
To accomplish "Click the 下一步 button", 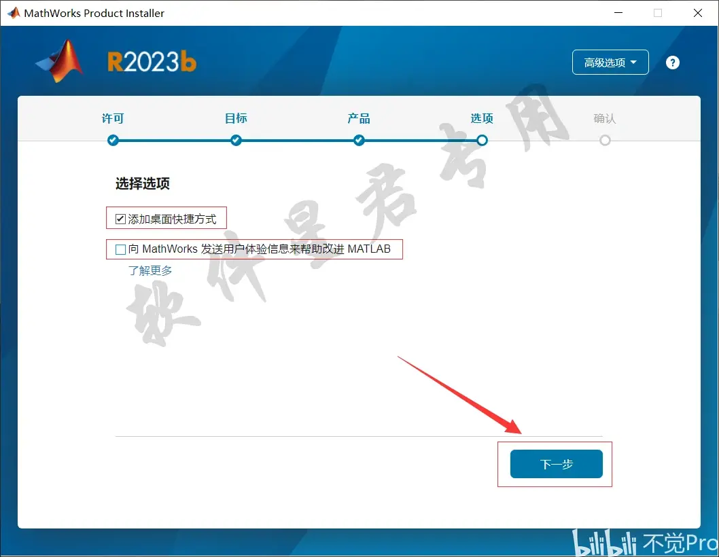I will pyautogui.click(x=556, y=464).
